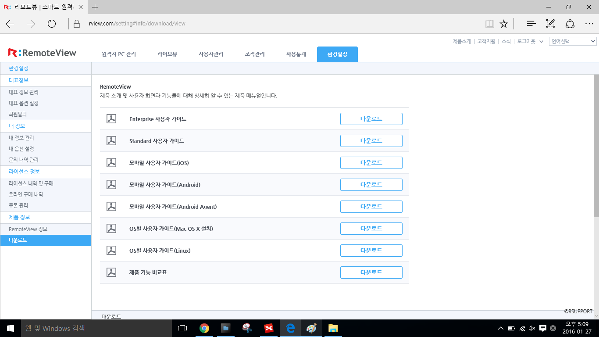The width and height of the screenshot is (599, 337).
Task: Open the Edge Hub icon
Action: tap(531, 24)
